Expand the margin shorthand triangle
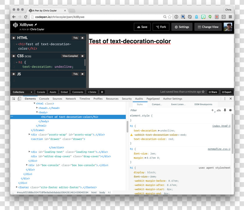 pyautogui.click(x=145, y=158)
